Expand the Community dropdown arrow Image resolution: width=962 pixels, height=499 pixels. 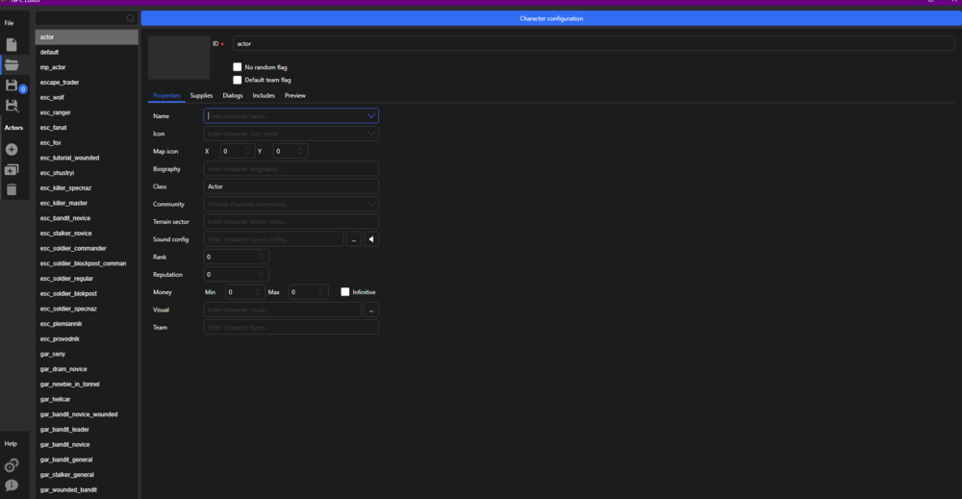click(x=371, y=204)
